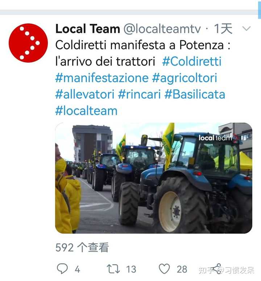Retweet this post with the arrows icon
Image resolution: width=261 pixels, height=281 pixels.
pos(113,269)
